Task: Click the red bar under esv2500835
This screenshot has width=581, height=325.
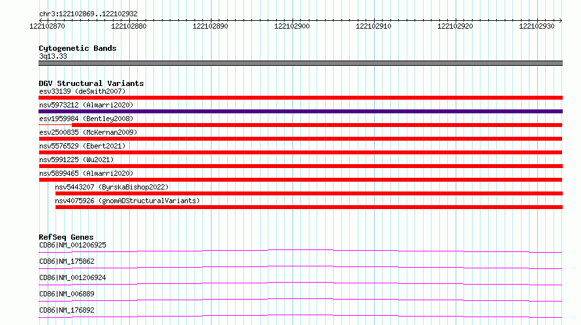Action: coord(300,139)
